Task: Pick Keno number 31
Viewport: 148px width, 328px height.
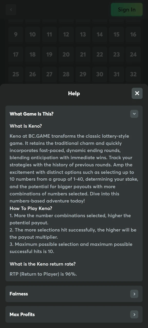Action: tap(116, 74)
